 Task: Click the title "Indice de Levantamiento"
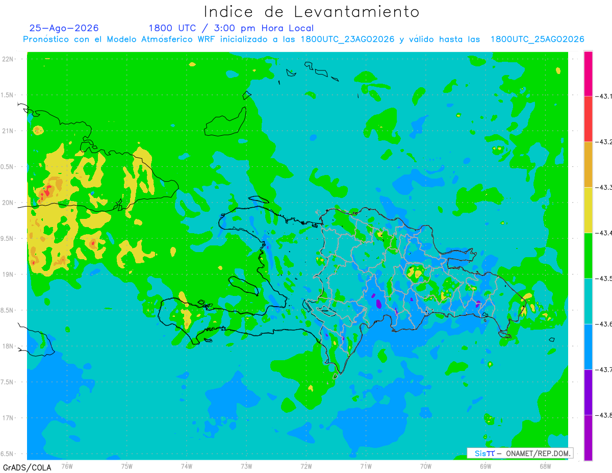[312, 12]
